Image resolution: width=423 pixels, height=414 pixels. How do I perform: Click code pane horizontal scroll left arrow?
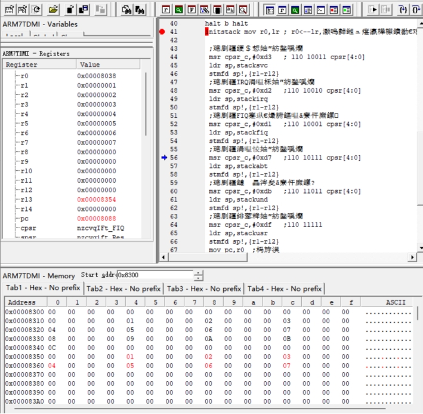(163, 257)
